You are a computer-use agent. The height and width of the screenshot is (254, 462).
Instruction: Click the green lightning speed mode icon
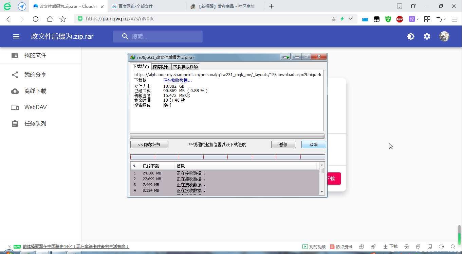click(x=342, y=19)
